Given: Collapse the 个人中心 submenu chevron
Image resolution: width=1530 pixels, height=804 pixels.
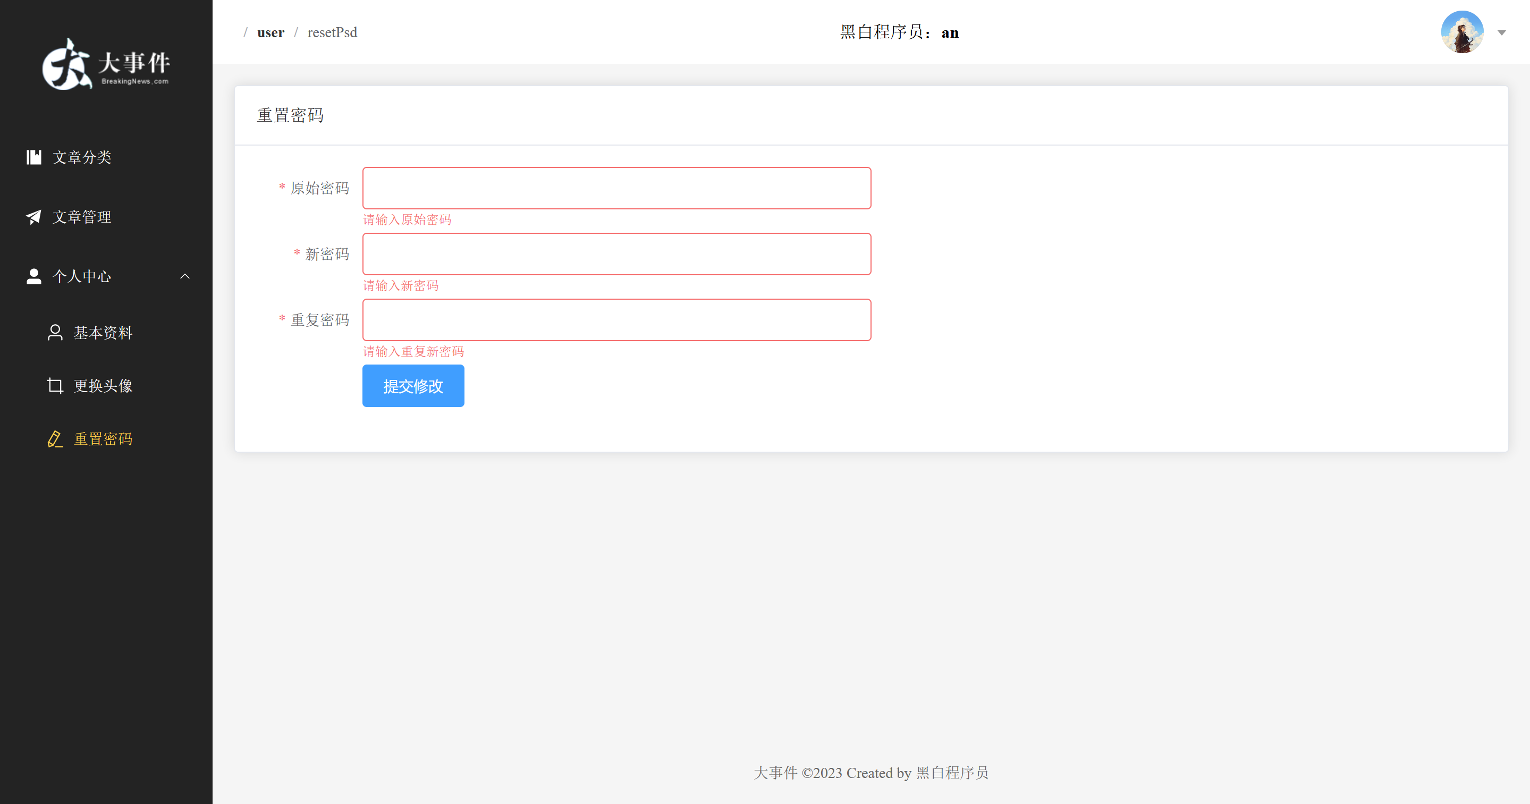Looking at the screenshot, I should (185, 276).
